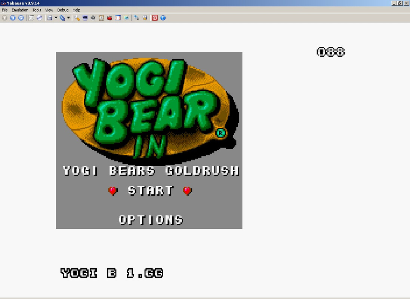Open settings with the wrench icon
Image resolution: width=410 pixels, height=299 pixels.
coord(77,18)
